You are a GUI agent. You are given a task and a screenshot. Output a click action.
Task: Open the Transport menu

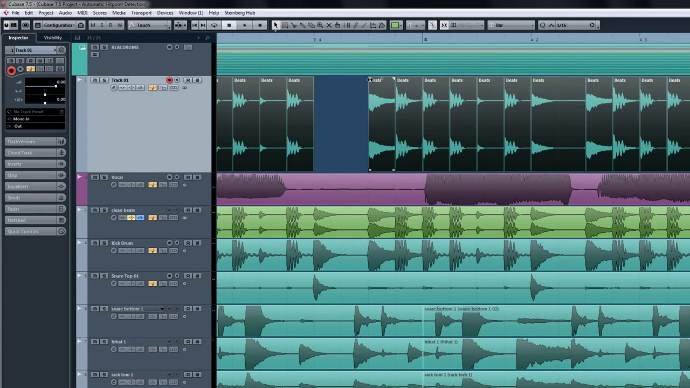click(141, 12)
